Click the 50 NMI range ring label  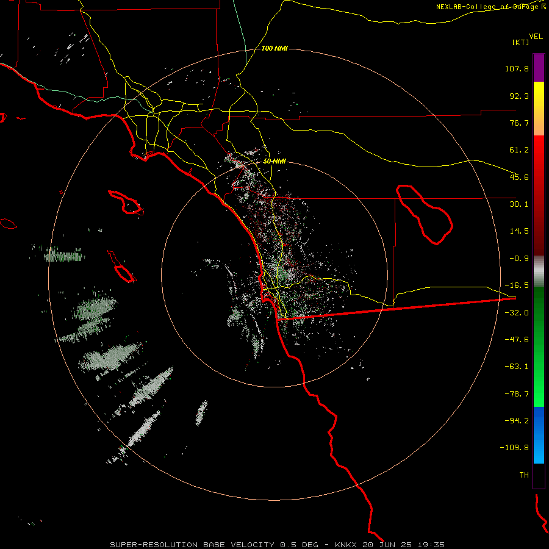(x=274, y=162)
